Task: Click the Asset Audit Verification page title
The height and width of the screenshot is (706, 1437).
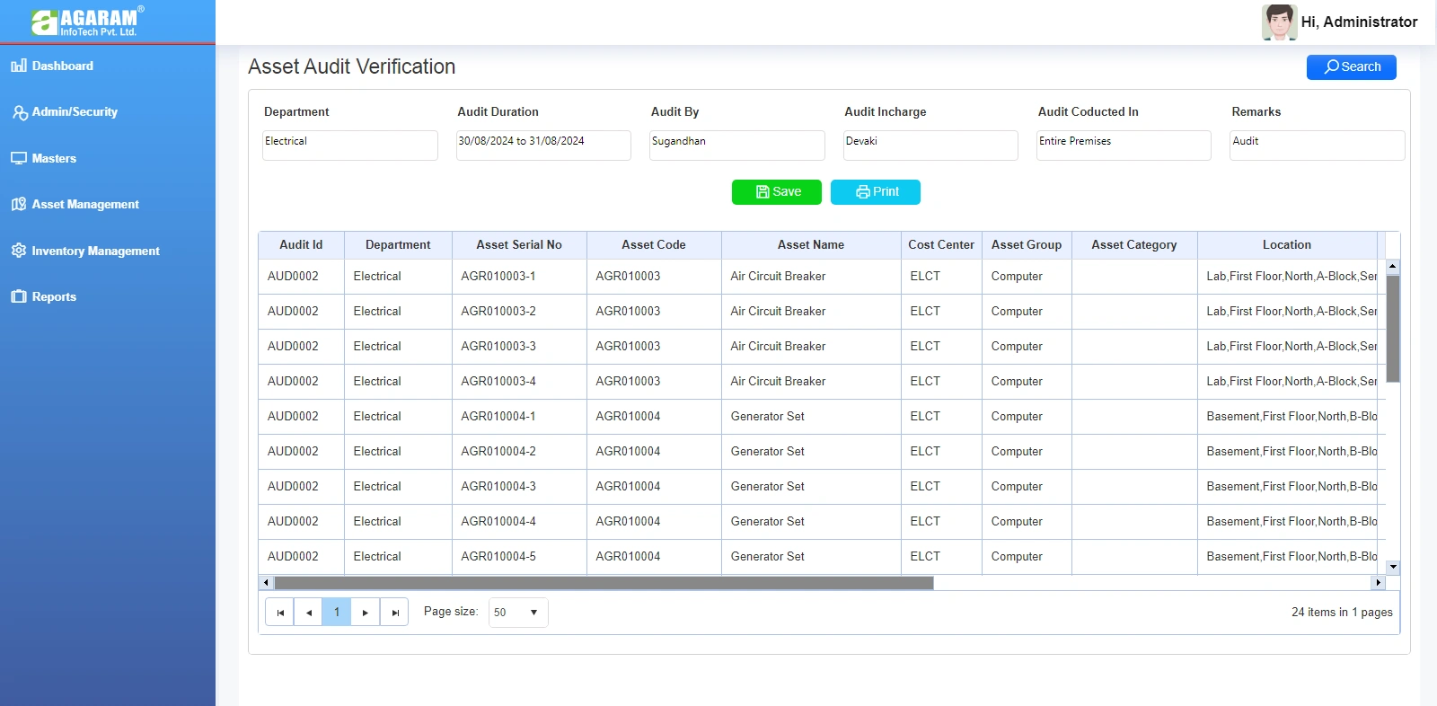Action: (351, 67)
